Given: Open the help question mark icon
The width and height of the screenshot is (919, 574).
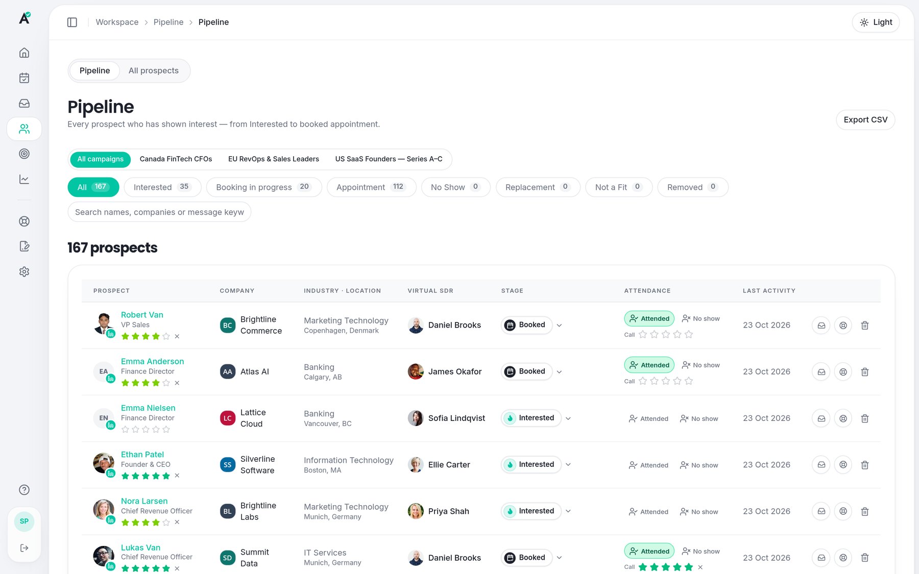Looking at the screenshot, I should coord(24,490).
